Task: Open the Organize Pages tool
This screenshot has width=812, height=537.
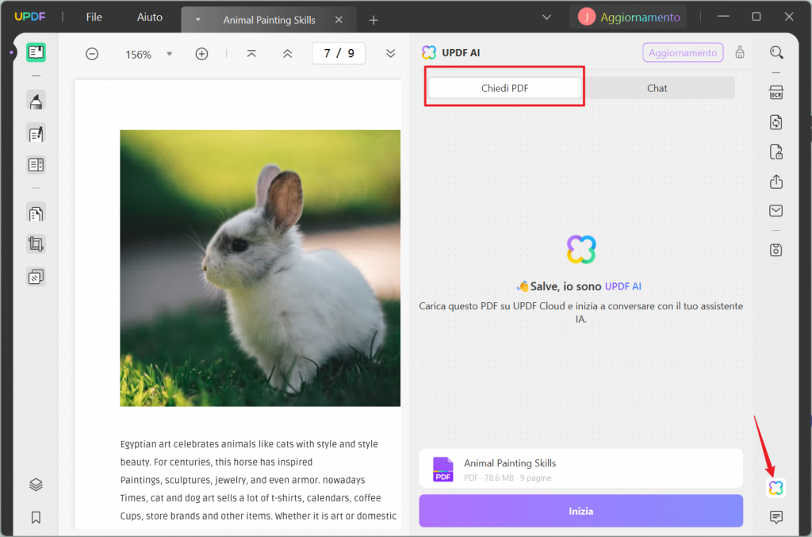Action: [36, 213]
